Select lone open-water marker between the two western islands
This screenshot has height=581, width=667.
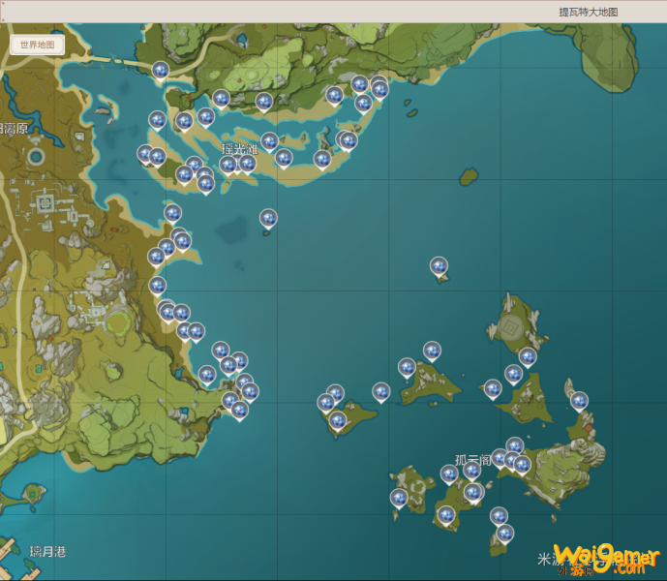(x=380, y=392)
